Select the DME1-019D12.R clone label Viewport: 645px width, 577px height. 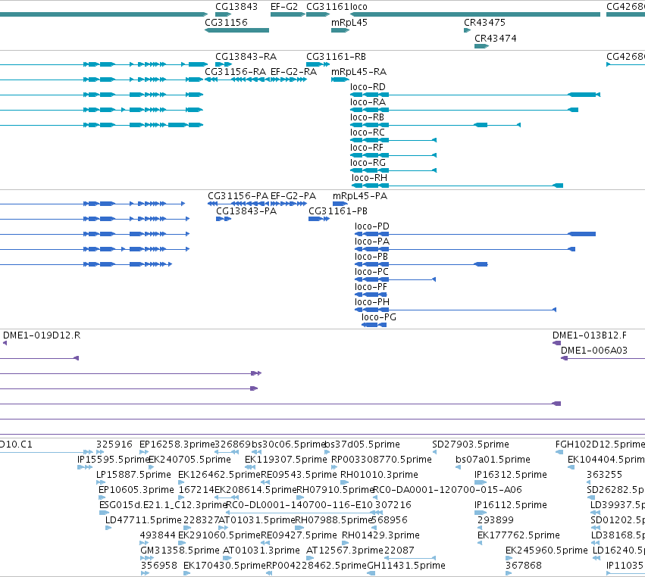click(42, 335)
